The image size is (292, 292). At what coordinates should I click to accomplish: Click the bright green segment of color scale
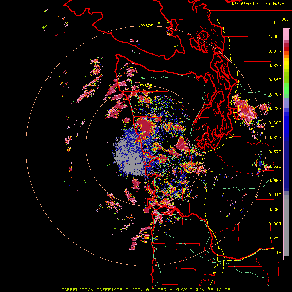[286, 89]
